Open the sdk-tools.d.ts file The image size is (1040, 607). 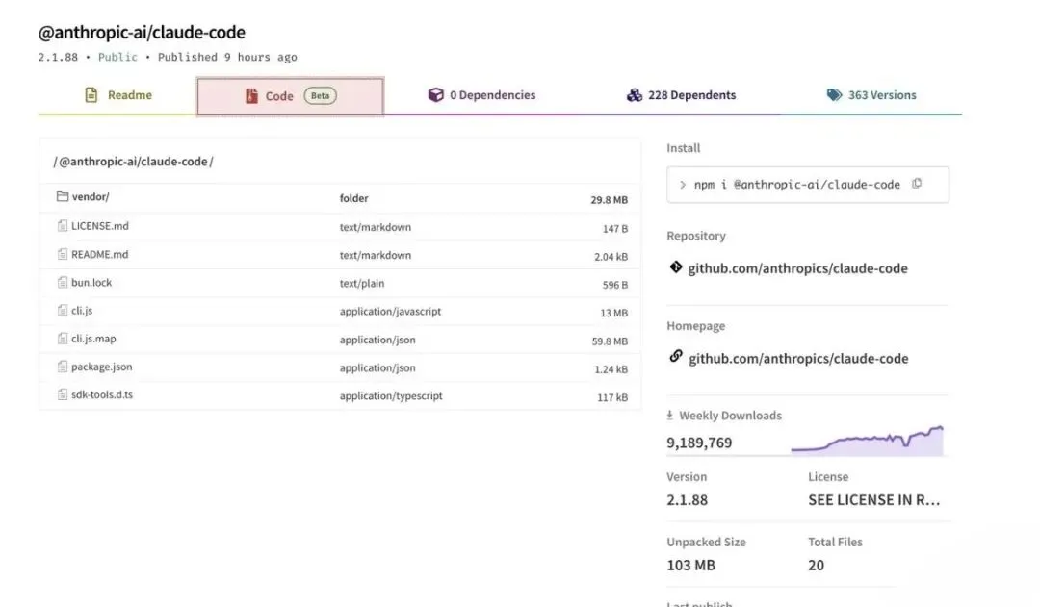[102, 394]
